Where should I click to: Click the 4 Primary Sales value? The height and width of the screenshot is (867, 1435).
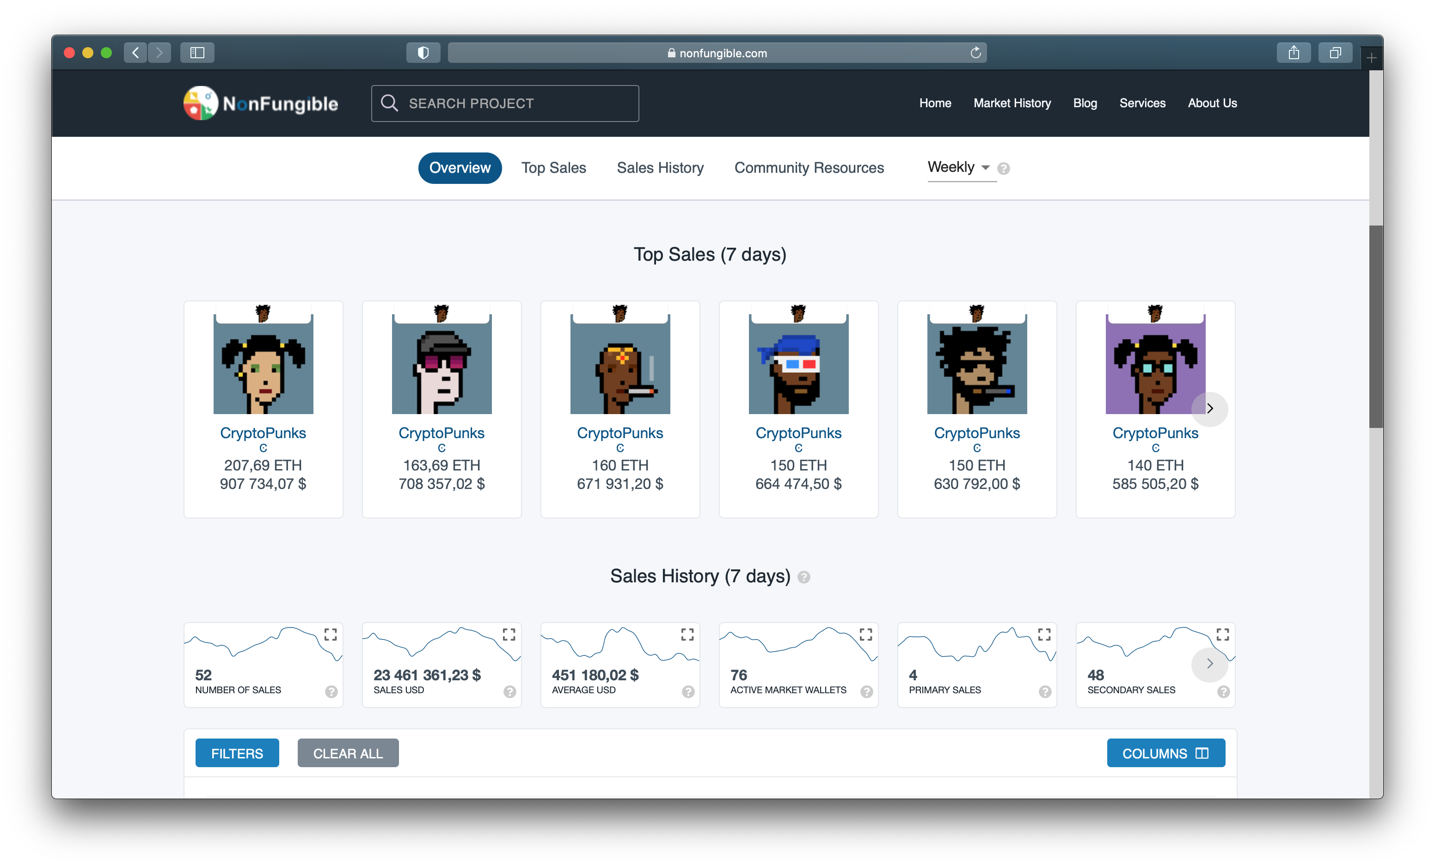tap(913, 675)
